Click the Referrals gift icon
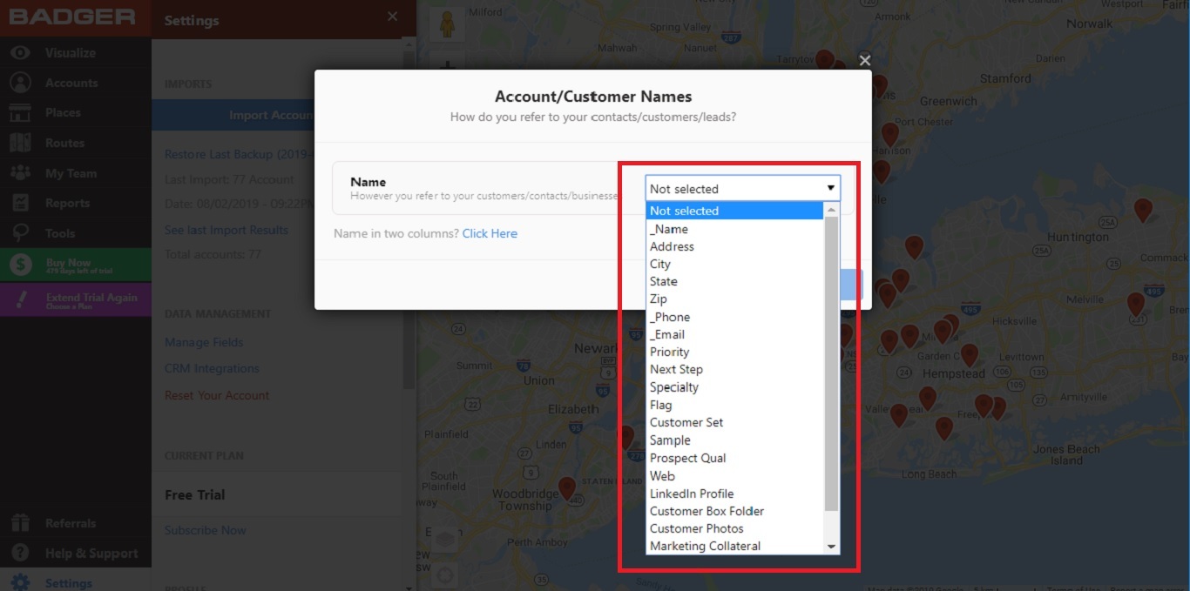1190x591 pixels. point(20,523)
